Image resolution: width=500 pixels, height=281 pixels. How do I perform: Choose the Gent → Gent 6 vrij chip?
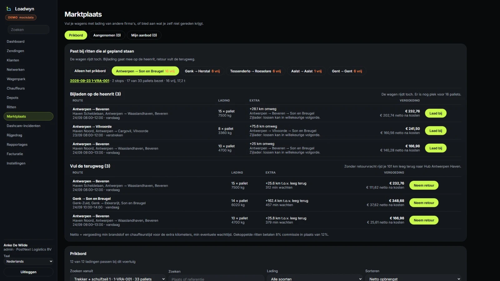tap(347, 71)
